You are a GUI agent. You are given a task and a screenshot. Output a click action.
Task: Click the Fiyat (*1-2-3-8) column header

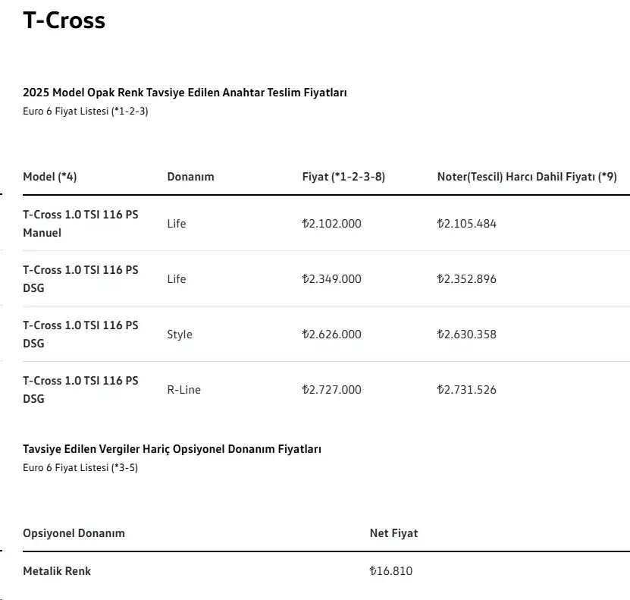tap(343, 177)
